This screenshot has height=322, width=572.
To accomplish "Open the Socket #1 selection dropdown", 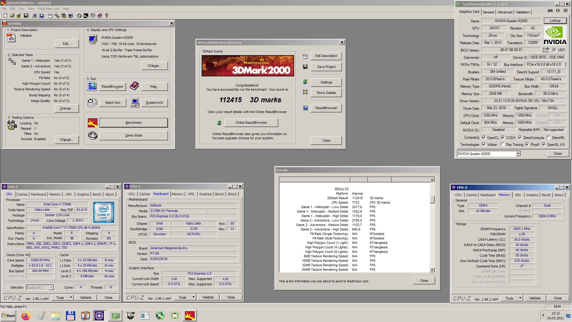I will pos(51,287).
